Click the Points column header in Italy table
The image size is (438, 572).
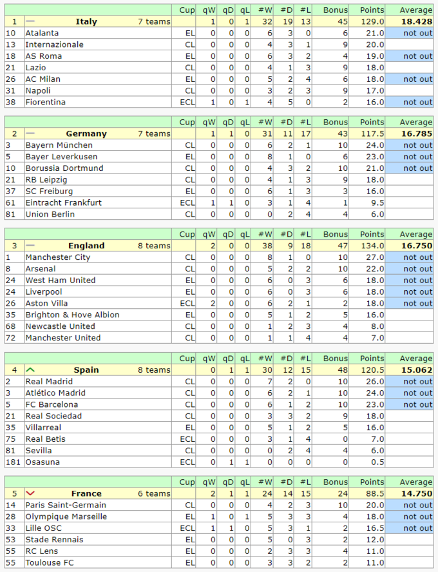coord(372,10)
